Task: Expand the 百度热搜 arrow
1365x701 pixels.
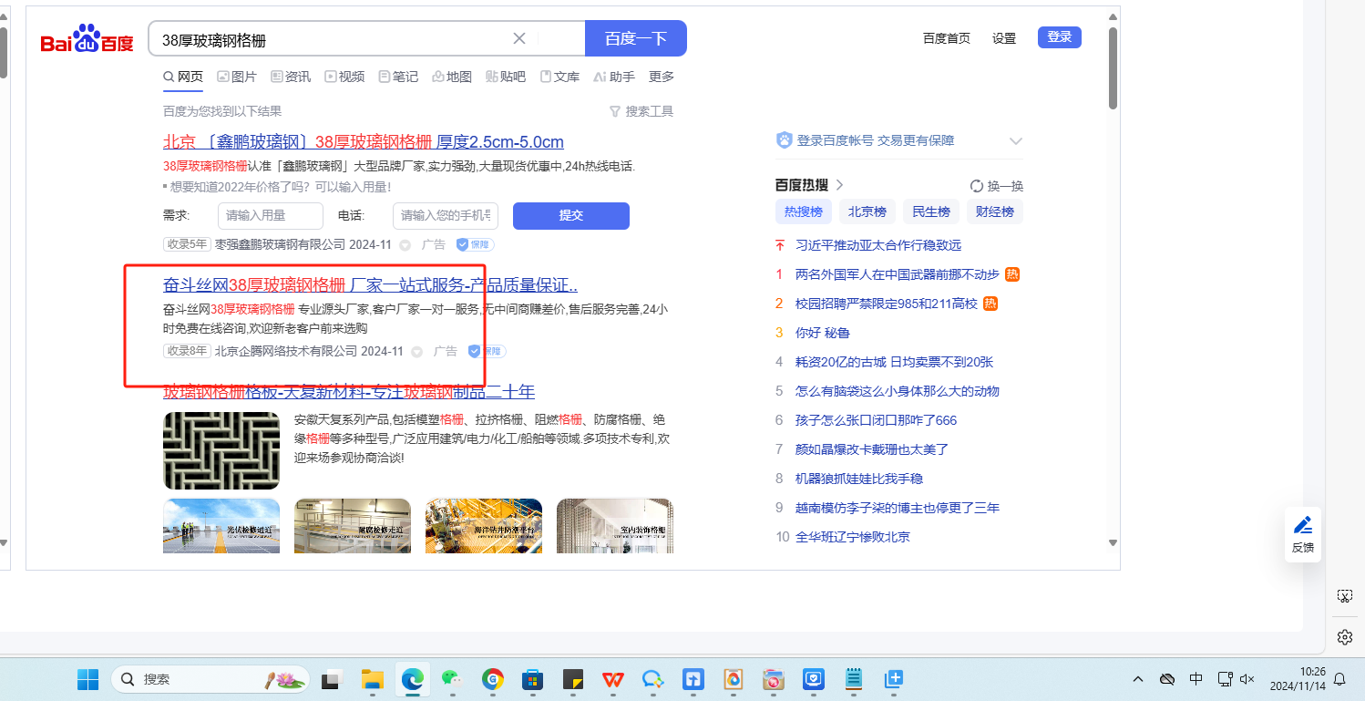Action: point(839,185)
